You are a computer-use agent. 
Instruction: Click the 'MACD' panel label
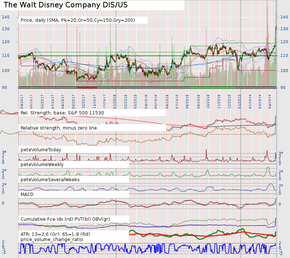point(27,195)
